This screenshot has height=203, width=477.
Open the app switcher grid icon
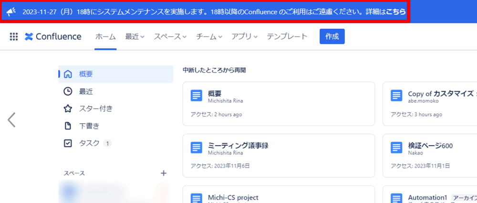click(x=14, y=37)
